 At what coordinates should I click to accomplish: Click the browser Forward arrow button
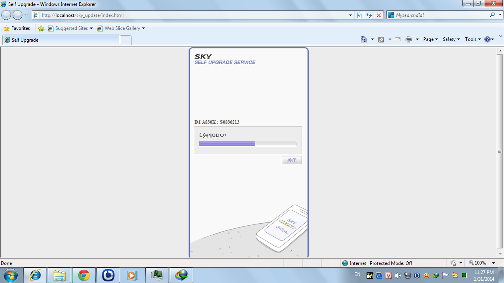pos(17,15)
